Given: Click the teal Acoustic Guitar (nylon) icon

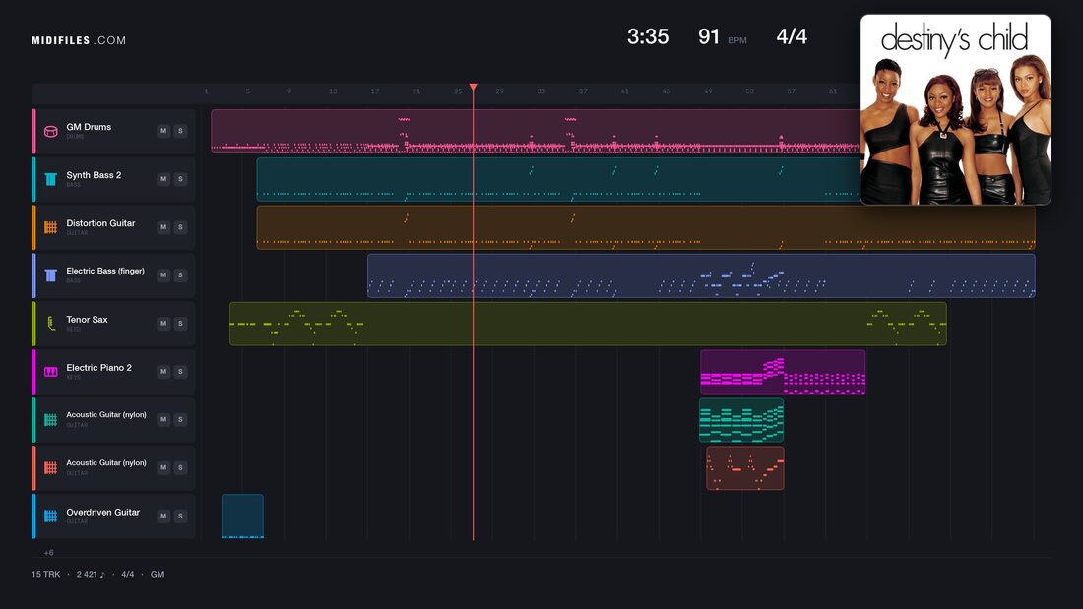Looking at the screenshot, I should 50,420.
